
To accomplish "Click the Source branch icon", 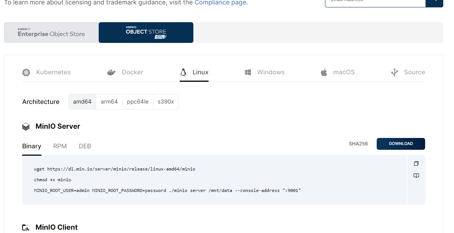I will (x=394, y=72).
